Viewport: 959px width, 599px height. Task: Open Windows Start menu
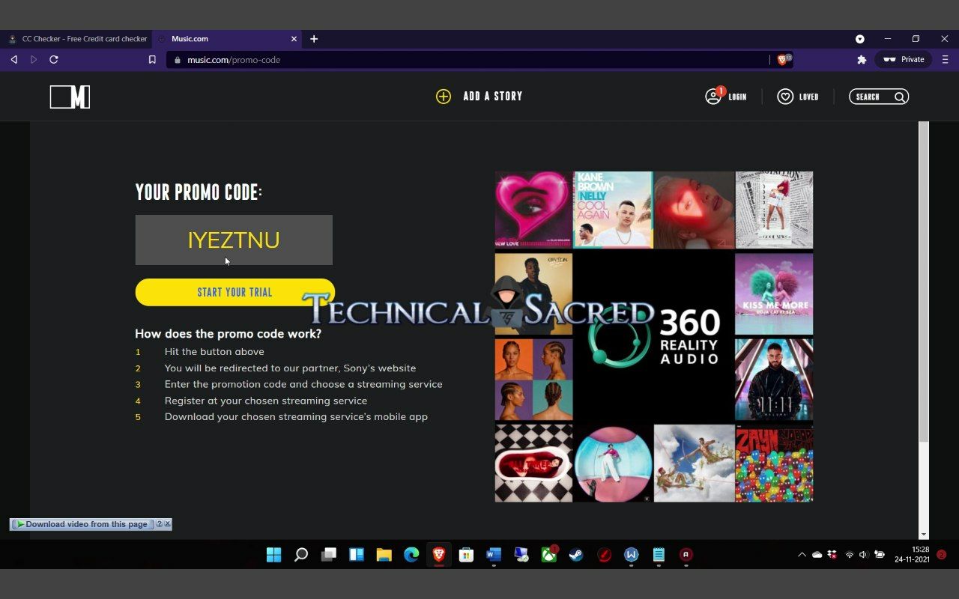coord(273,555)
